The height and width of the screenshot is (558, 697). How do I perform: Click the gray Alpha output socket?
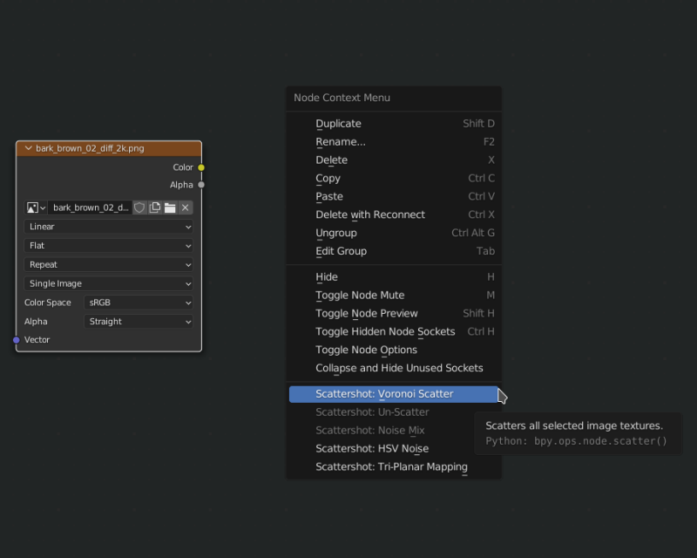[x=201, y=185]
